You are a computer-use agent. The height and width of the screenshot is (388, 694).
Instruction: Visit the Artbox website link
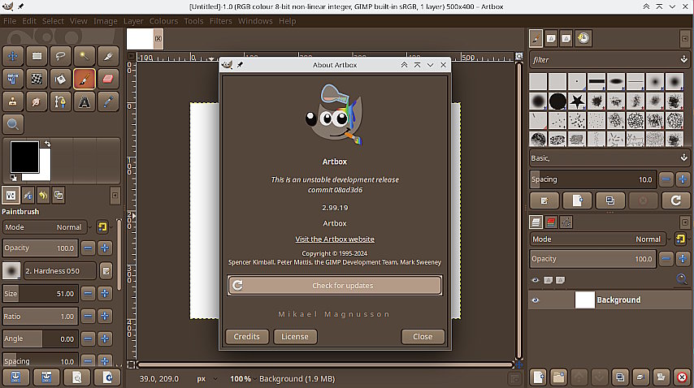335,239
